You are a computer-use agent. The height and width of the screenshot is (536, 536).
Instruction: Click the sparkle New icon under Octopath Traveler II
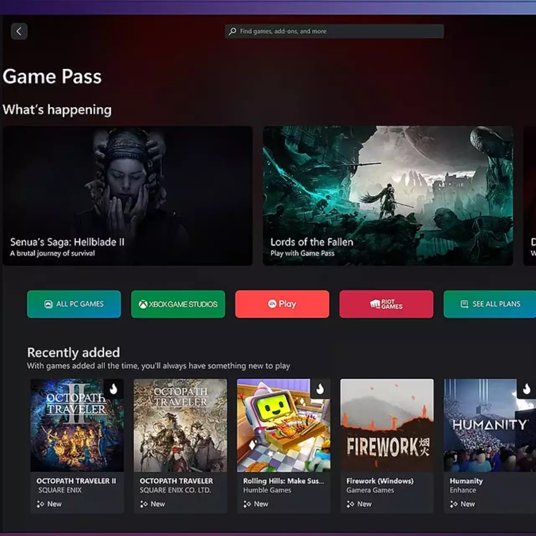pyautogui.click(x=41, y=504)
